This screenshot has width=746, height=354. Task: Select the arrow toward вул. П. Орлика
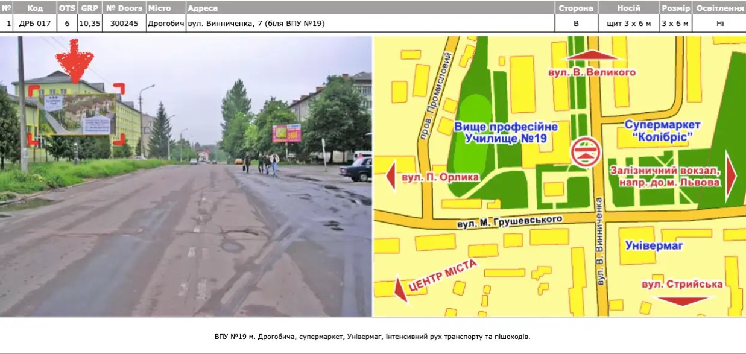390,175
